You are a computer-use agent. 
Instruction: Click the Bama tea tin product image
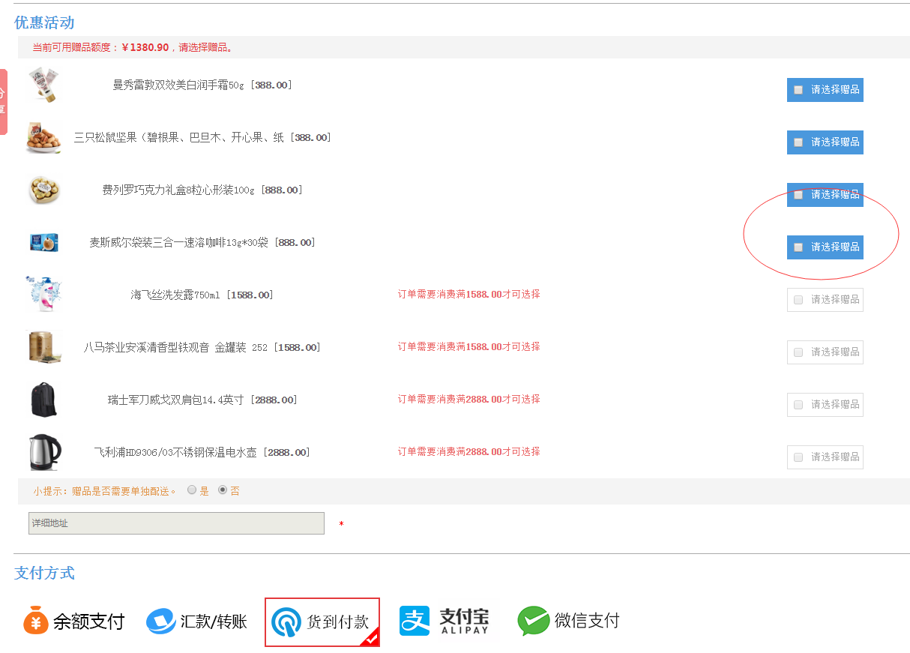[x=43, y=347]
